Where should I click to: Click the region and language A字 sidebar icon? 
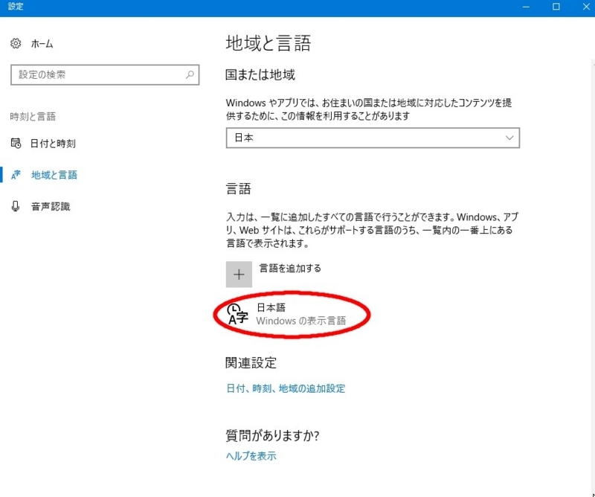[16, 175]
